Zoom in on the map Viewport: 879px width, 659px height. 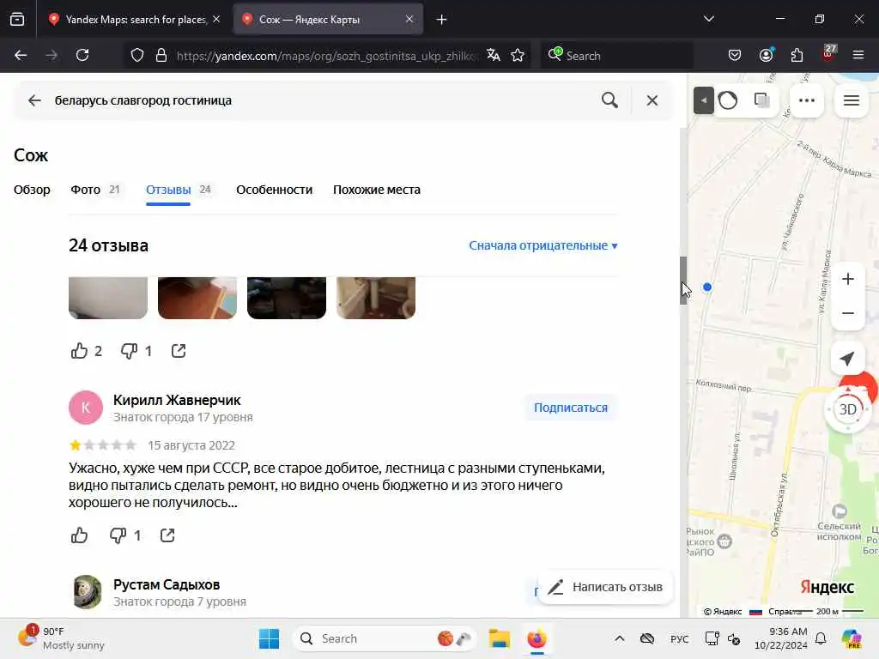pyautogui.click(x=847, y=279)
